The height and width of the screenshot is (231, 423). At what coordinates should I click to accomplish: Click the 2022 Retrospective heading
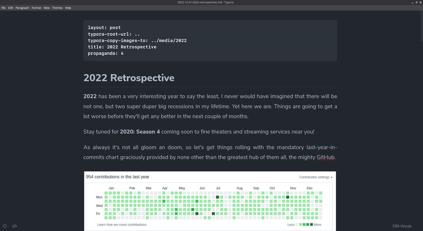(129, 78)
